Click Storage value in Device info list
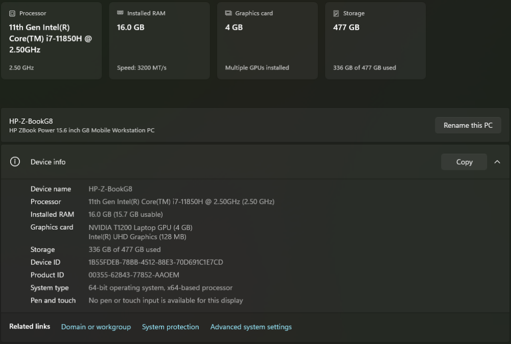The image size is (511, 344). [x=125, y=250]
